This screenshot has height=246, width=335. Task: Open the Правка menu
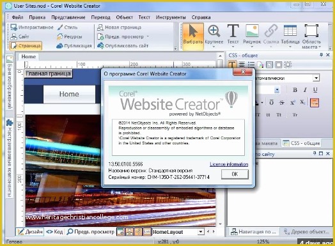click(37, 17)
